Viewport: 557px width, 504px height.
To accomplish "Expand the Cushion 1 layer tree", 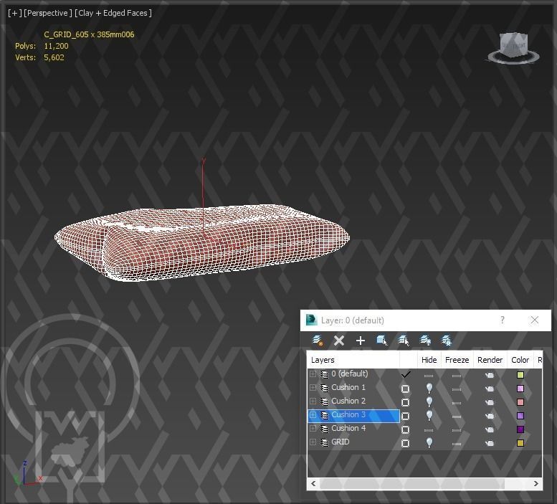I will [x=313, y=388].
